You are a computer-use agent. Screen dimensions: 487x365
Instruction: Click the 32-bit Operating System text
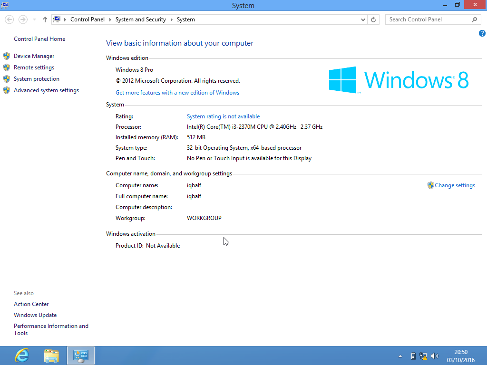coord(244,148)
